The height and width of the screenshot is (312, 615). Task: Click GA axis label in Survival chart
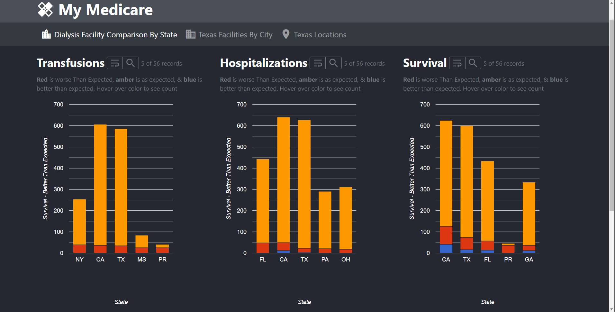click(x=529, y=260)
